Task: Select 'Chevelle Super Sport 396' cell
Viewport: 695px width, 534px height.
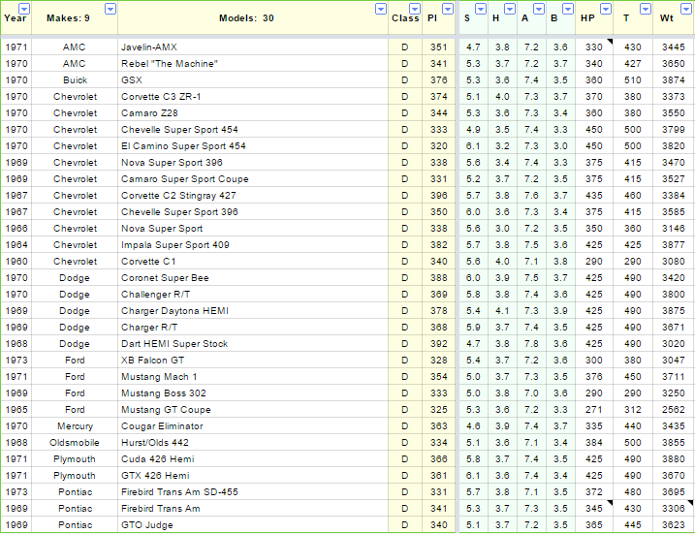Action: click(x=253, y=212)
